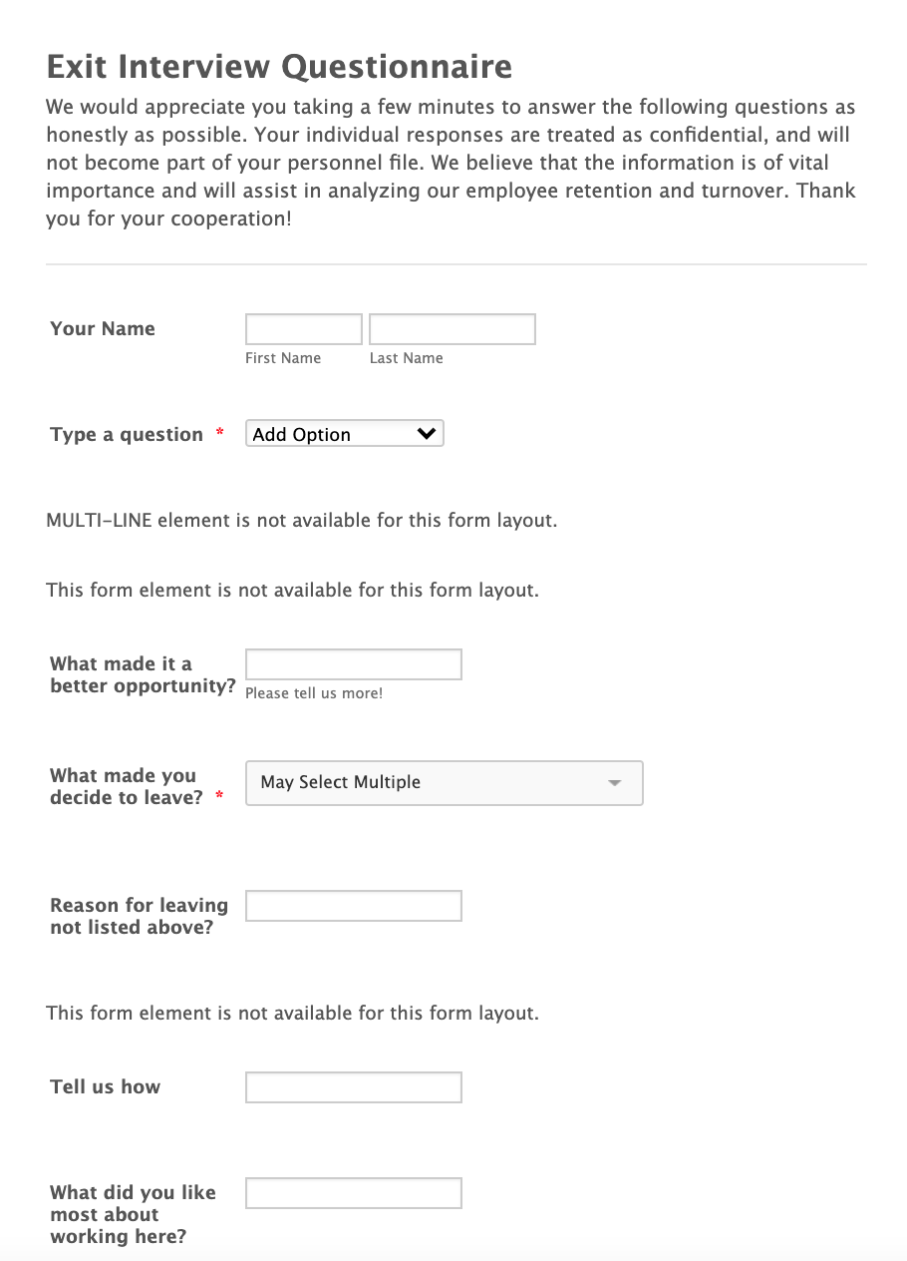The image size is (907, 1261).
Task: Click the What made it a better opportunity label
Action: (143, 675)
